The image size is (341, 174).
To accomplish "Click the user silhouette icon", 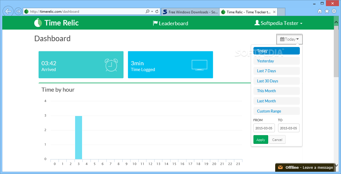I will pyautogui.click(x=257, y=23).
